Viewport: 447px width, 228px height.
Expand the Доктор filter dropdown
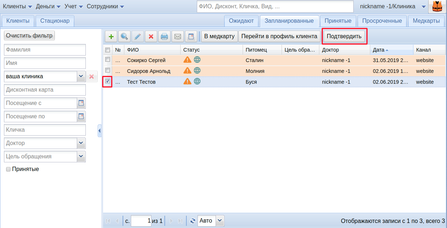tap(81, 143)
